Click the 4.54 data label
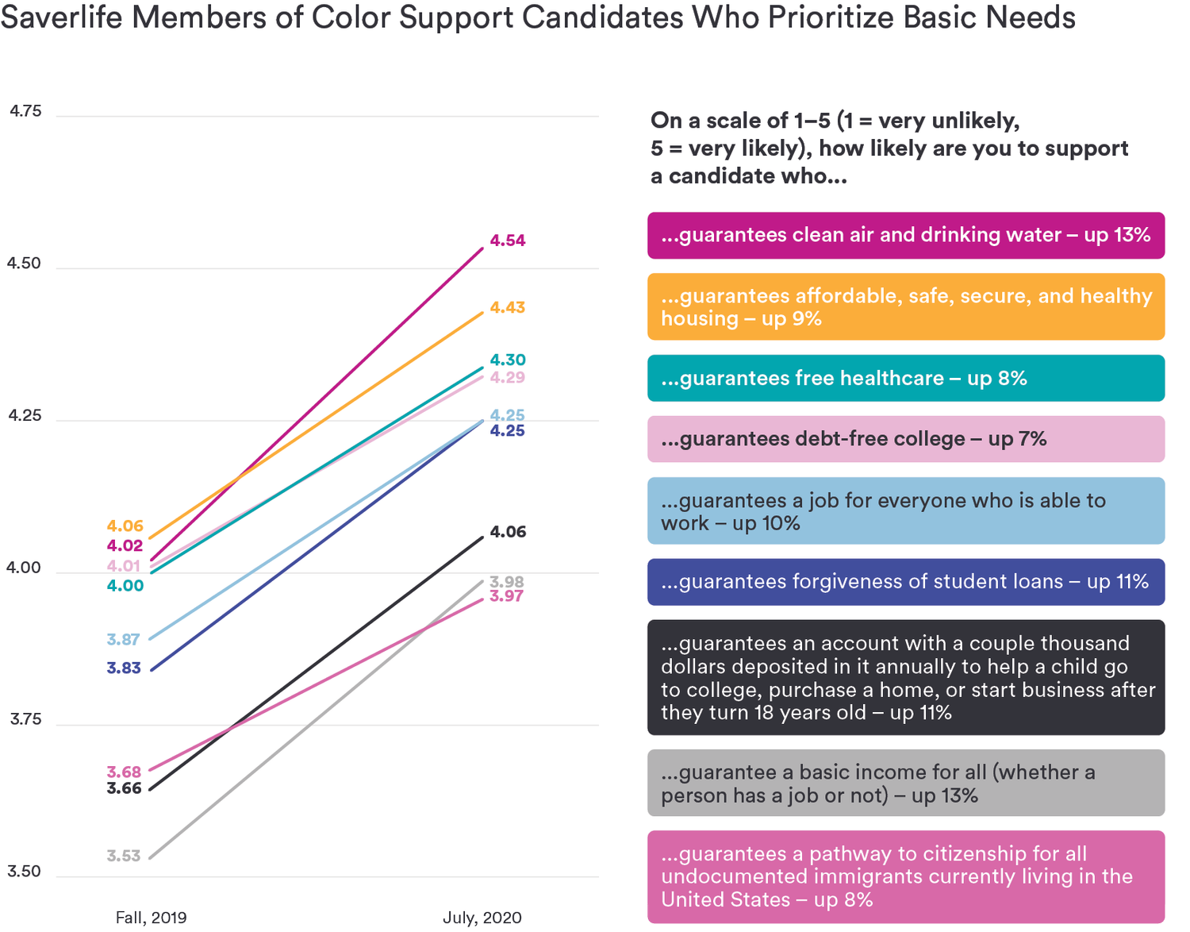 (507, 241)
